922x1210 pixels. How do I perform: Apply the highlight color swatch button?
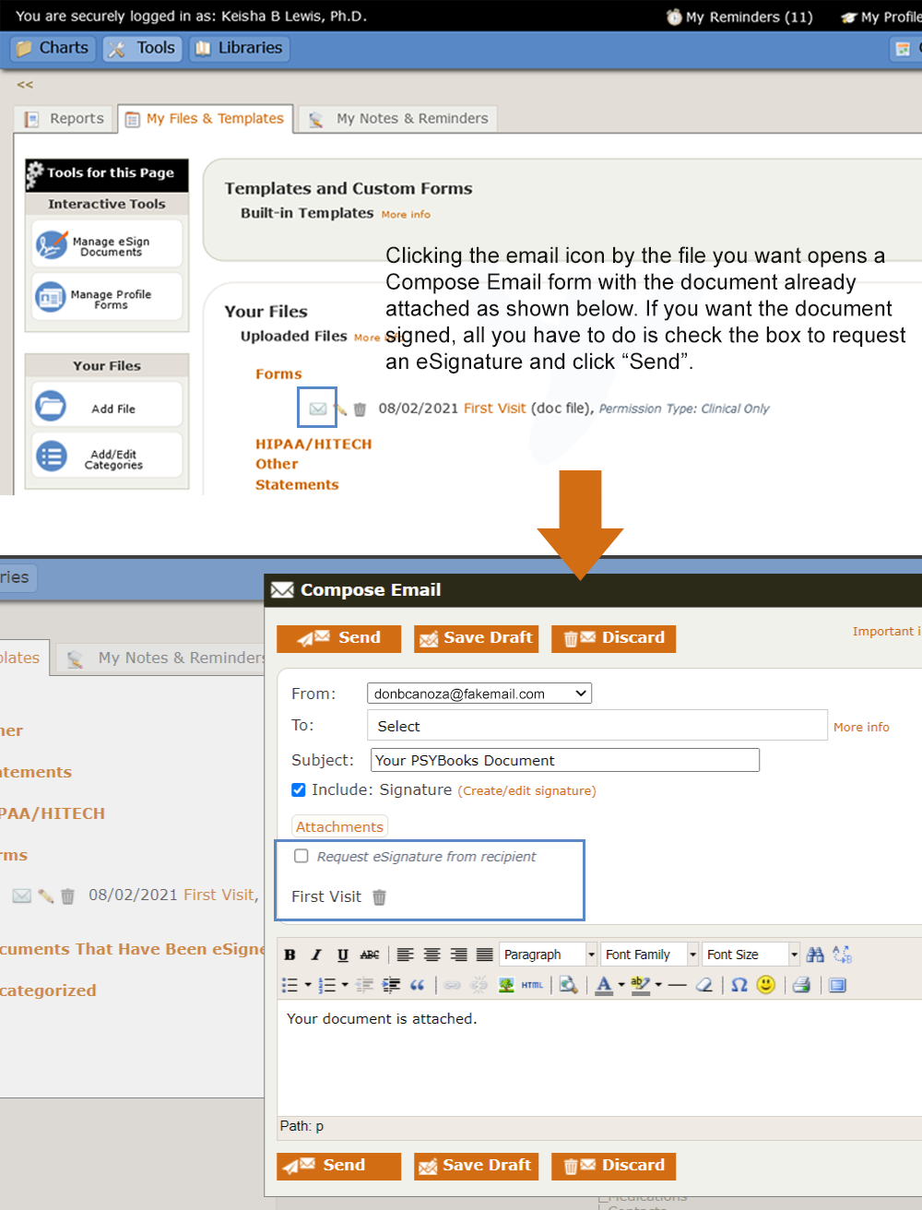pos(641,985)
